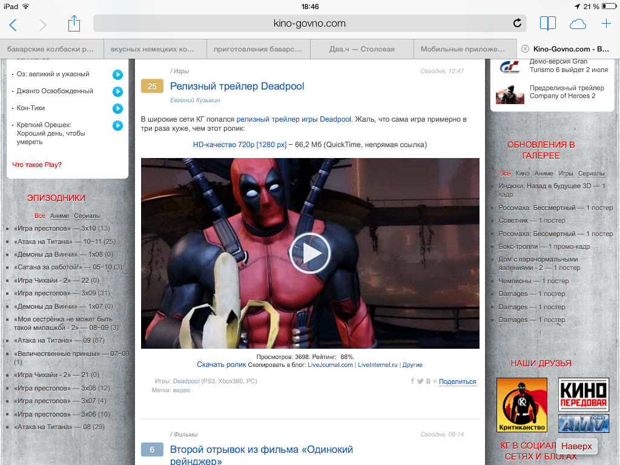Image resolution: width=620 pixels, height=465 pixels.
Task: Filter Эпизодники by Аниме
Action: pos(59,216)
